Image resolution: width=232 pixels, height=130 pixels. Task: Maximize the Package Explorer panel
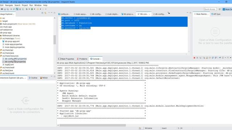pos(54,13)
